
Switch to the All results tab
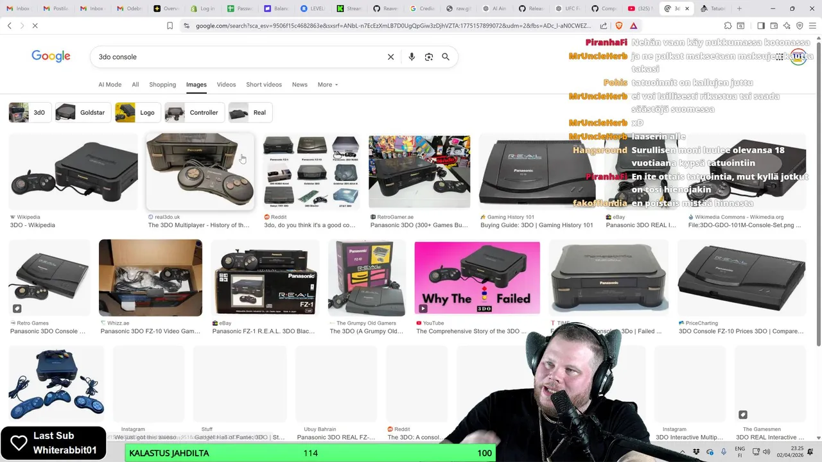pos(135,85)
